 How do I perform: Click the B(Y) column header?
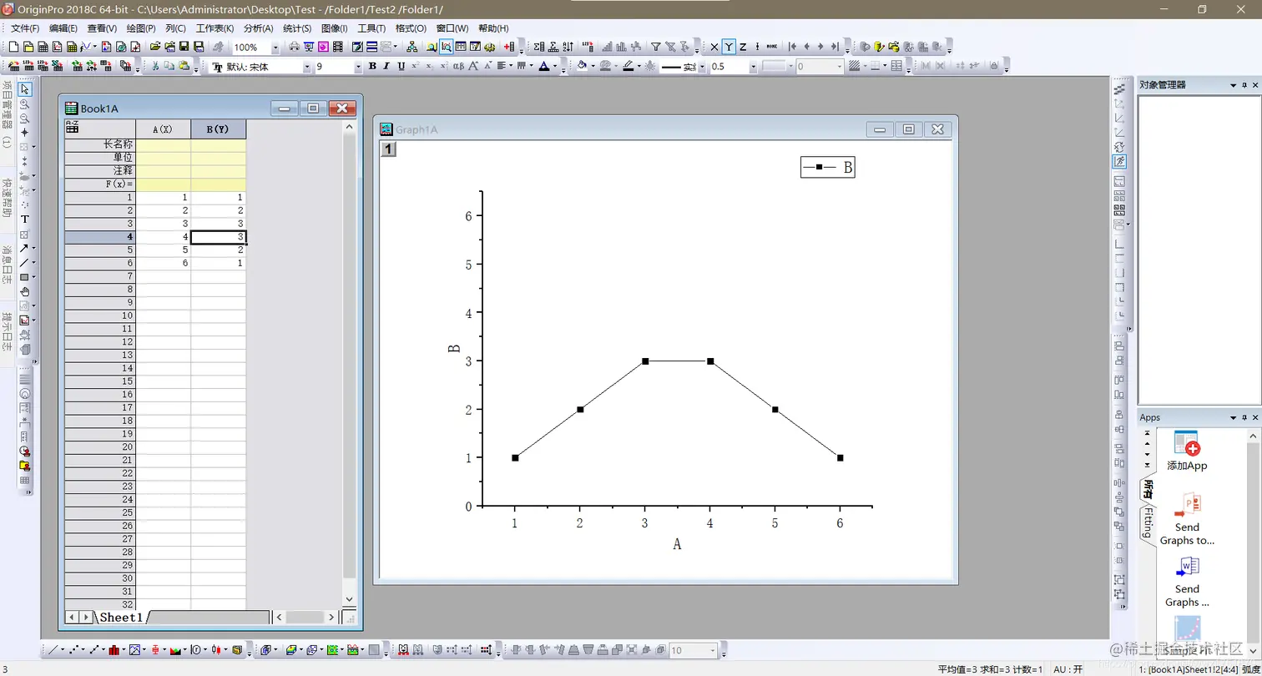218,129
